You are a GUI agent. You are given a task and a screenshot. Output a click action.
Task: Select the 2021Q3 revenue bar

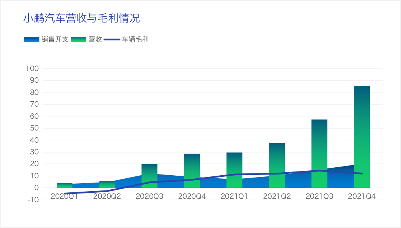[319, 154]
